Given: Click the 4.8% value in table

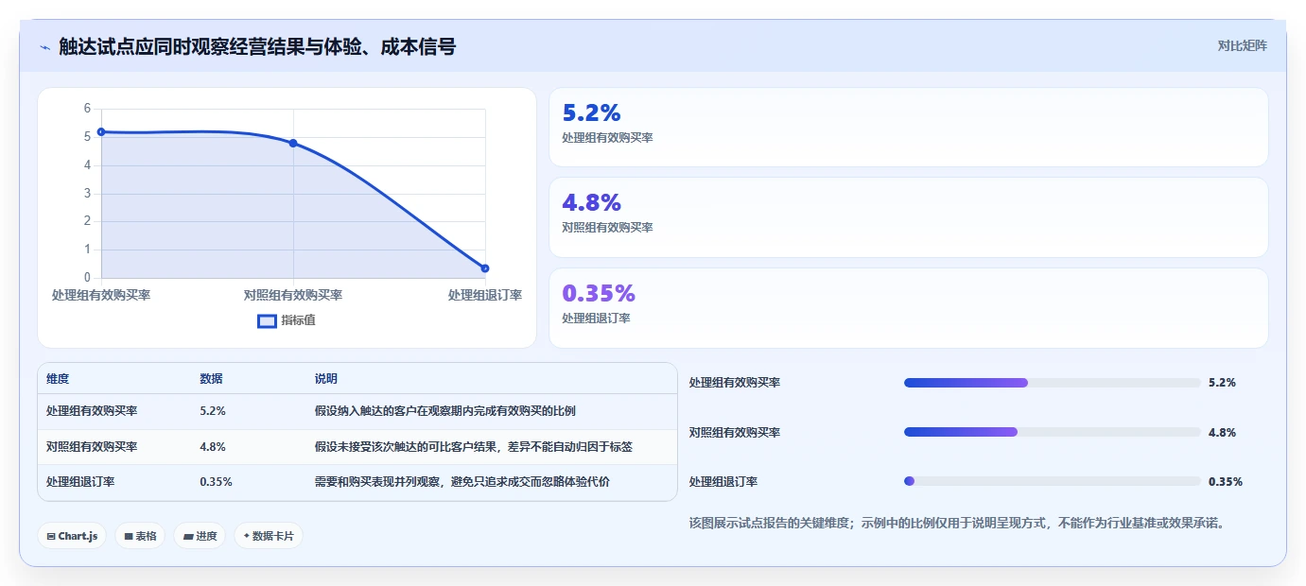Looking at the screenshot, I should point(213,447).
